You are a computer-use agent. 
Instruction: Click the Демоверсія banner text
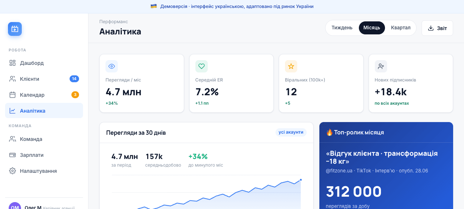click(x=237, y=6)
